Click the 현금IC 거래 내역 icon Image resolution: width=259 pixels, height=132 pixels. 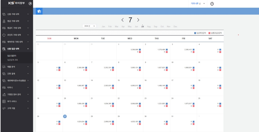coord(4,28)
